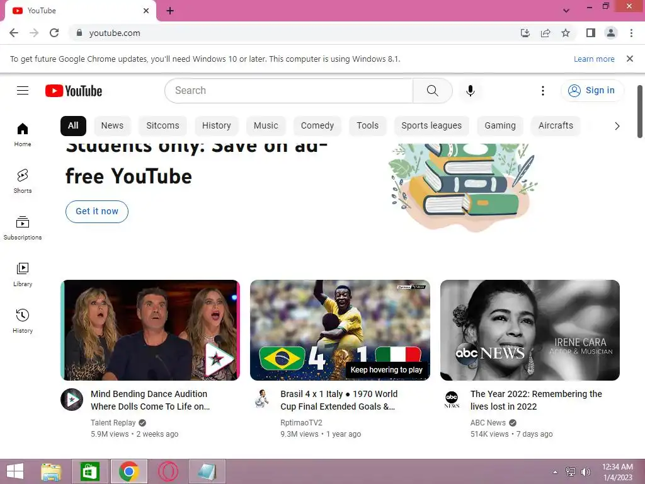Open the Learn more link

[x=594, y=59]
